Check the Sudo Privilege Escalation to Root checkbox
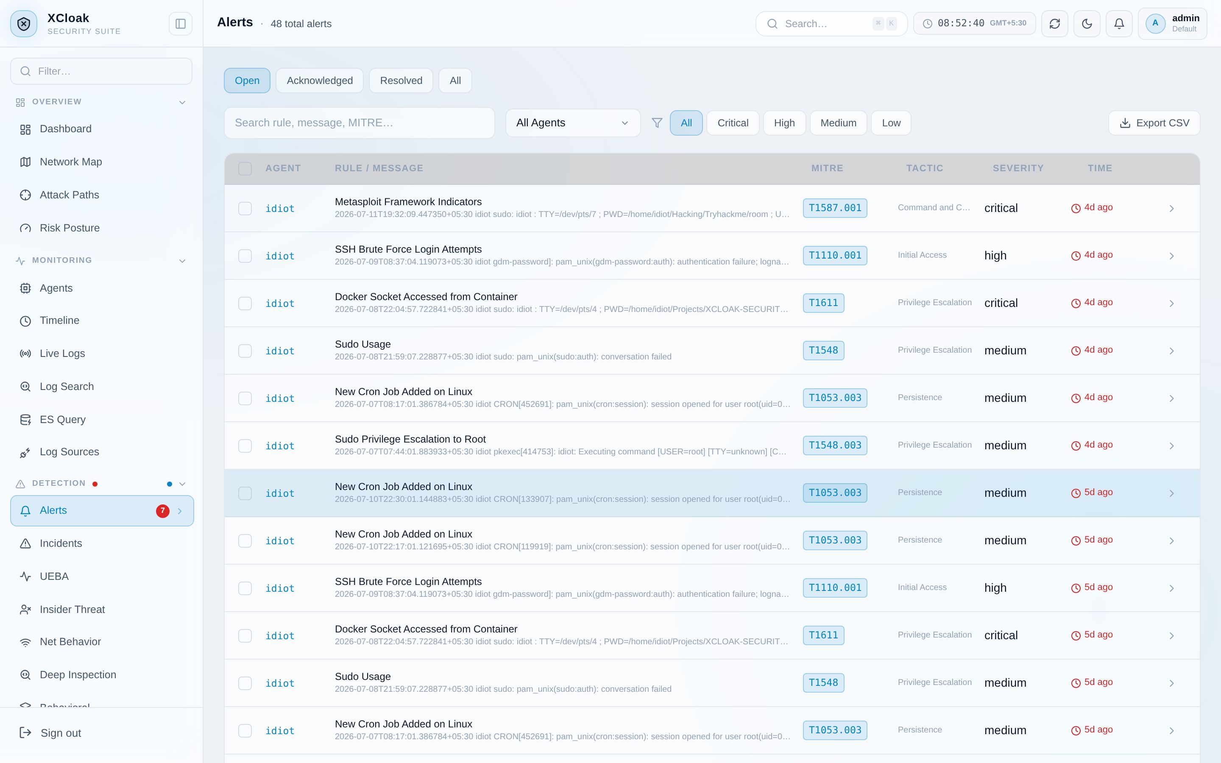1221x763 pixels. pos(245,446)
